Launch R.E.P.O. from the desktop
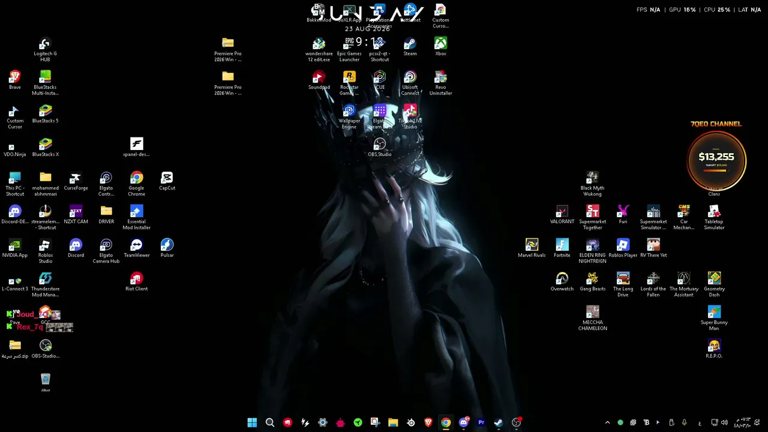Viewport: 768px width, 432px height. click(x=714, y=349)
